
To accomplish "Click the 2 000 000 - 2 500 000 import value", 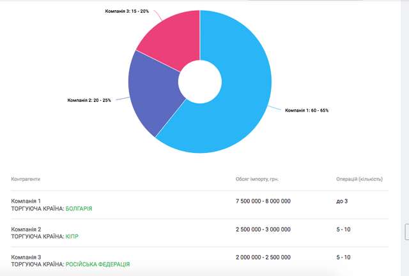I will 263,257.
